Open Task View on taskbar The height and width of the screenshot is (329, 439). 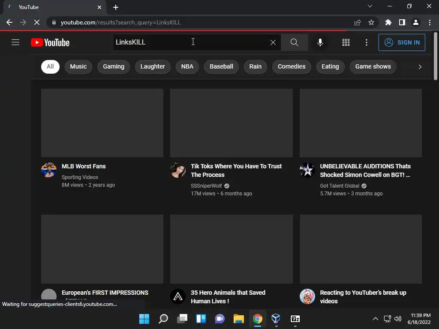coord(182,319)
